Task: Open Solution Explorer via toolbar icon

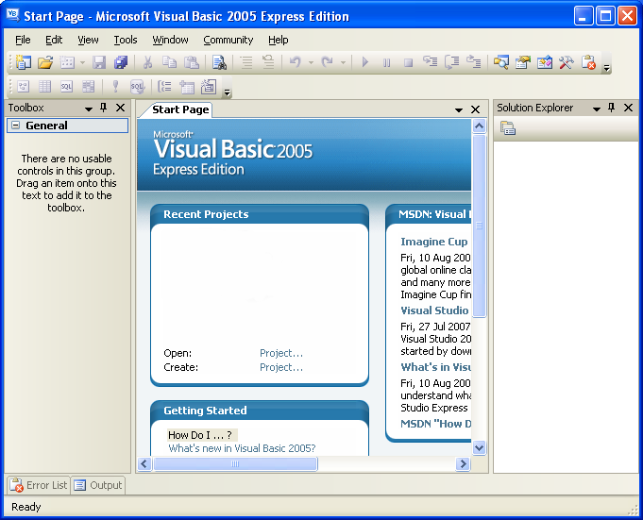Action: pyautogui.click(x=501, y=62)
